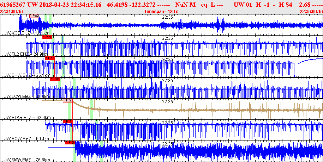Click the red pick line on LCW trace

(x=60, y=88)
